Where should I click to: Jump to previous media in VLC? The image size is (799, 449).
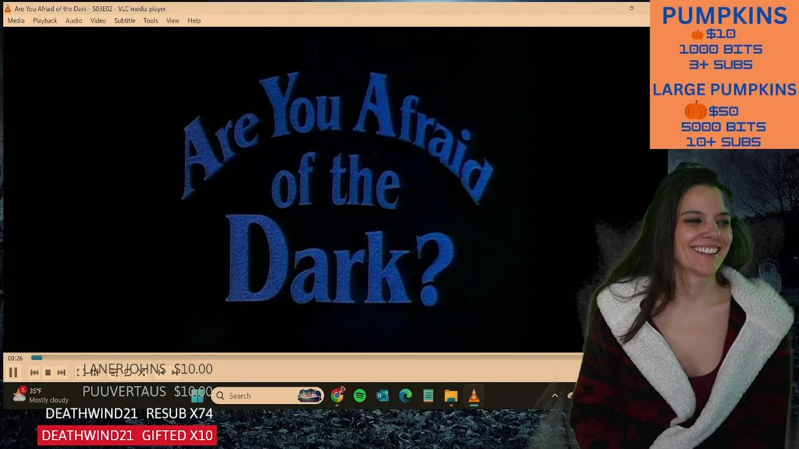coord(34,372)
